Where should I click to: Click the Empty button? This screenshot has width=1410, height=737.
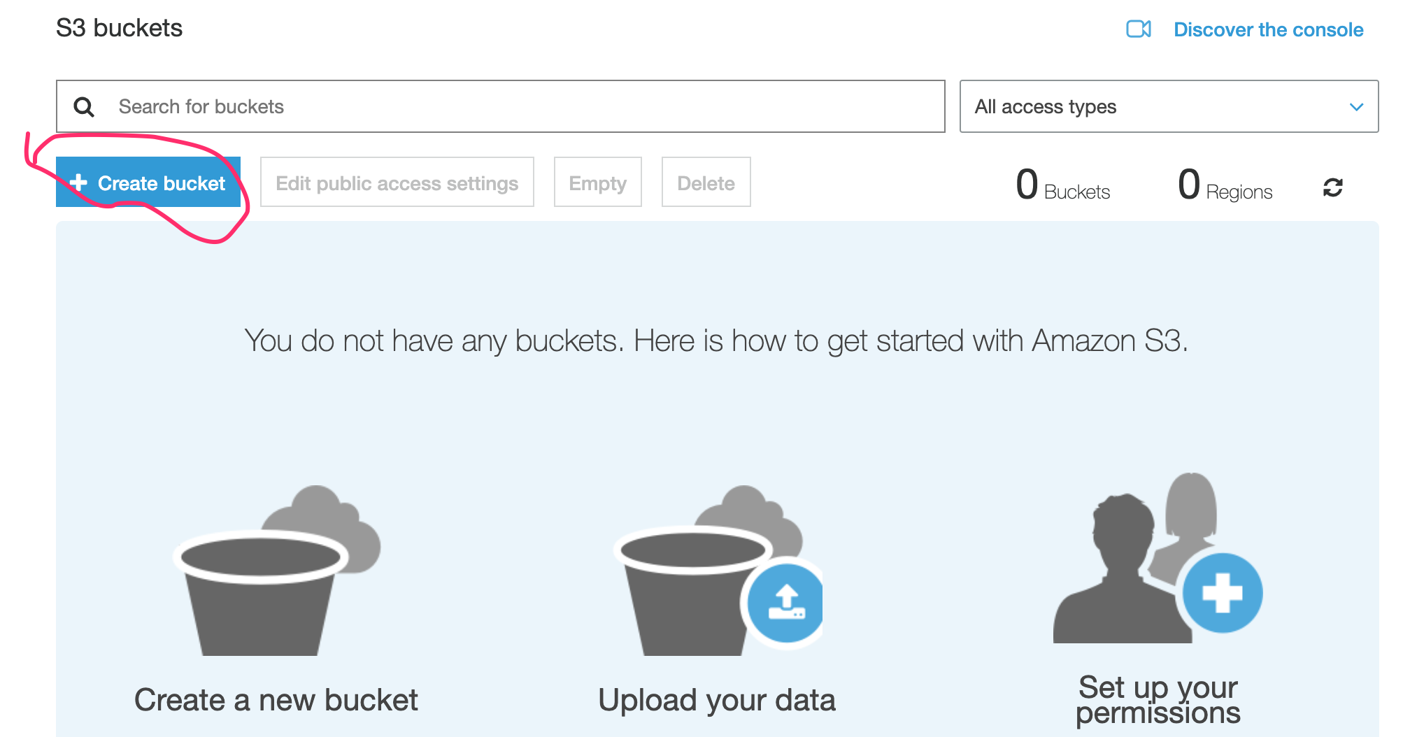[x=597, y=183]
